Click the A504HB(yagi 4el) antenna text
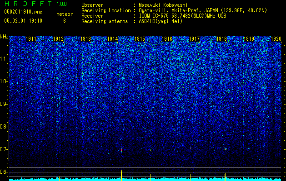The image size is (286, 181). coord(161,21)
